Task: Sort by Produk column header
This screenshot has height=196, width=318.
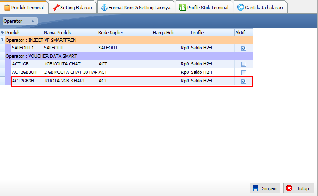Action: tap(24, 33)
